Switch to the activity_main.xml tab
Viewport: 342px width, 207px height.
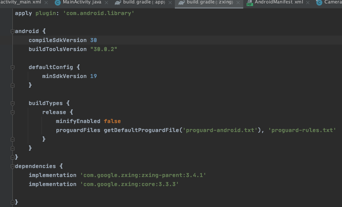(21, 2)
